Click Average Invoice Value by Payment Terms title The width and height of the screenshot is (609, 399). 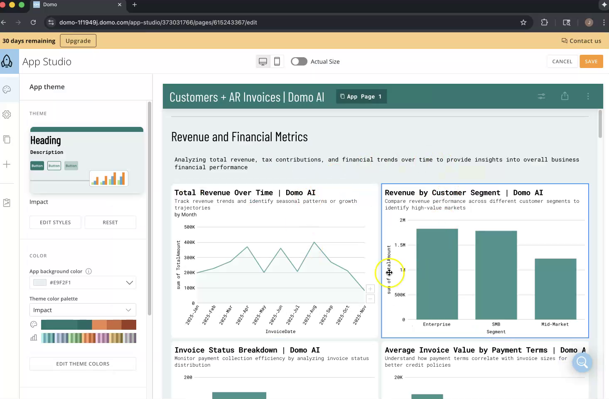click(485, 350)
